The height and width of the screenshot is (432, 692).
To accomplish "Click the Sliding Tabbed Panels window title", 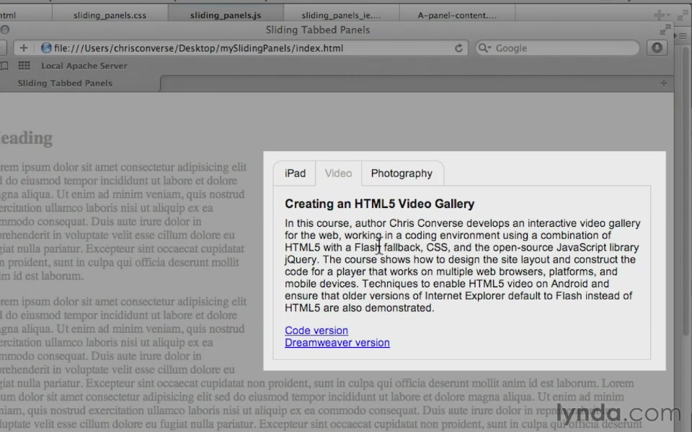I will pos(318,30).
